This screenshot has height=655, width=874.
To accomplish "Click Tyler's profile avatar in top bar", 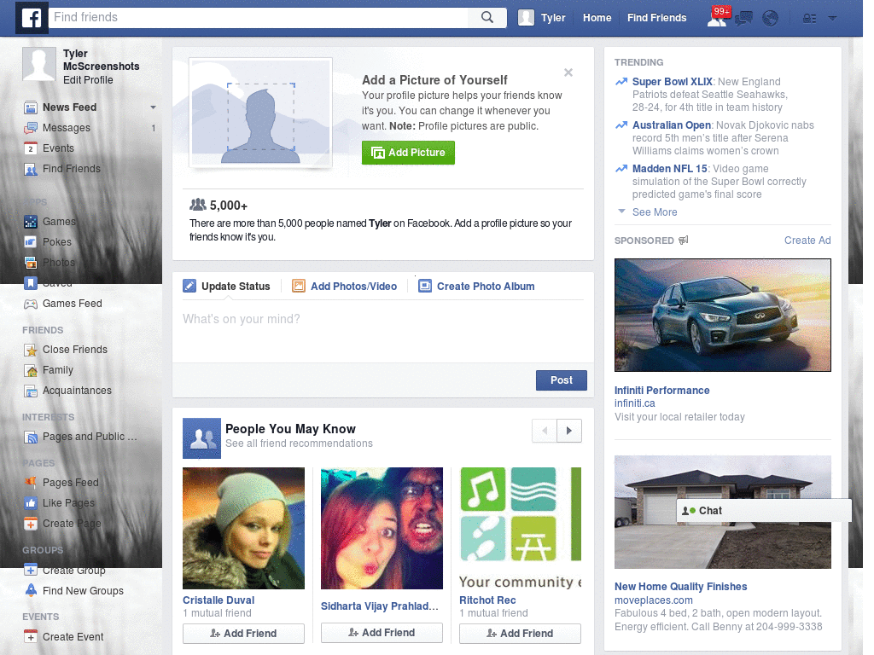I will pos(526,18).
